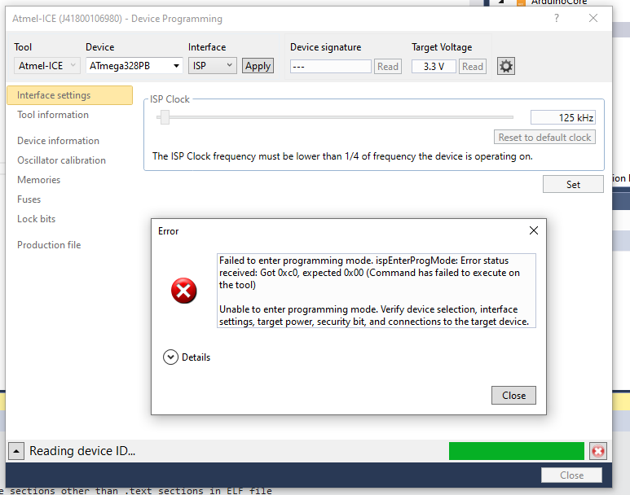
Task: Close the Error dialog with X
Action: 534,230
